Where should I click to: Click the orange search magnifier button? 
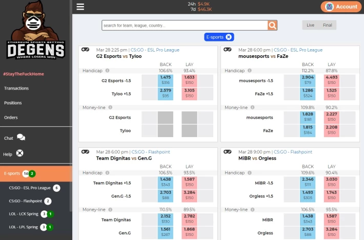pyautogui.click(x=272, y=25)
